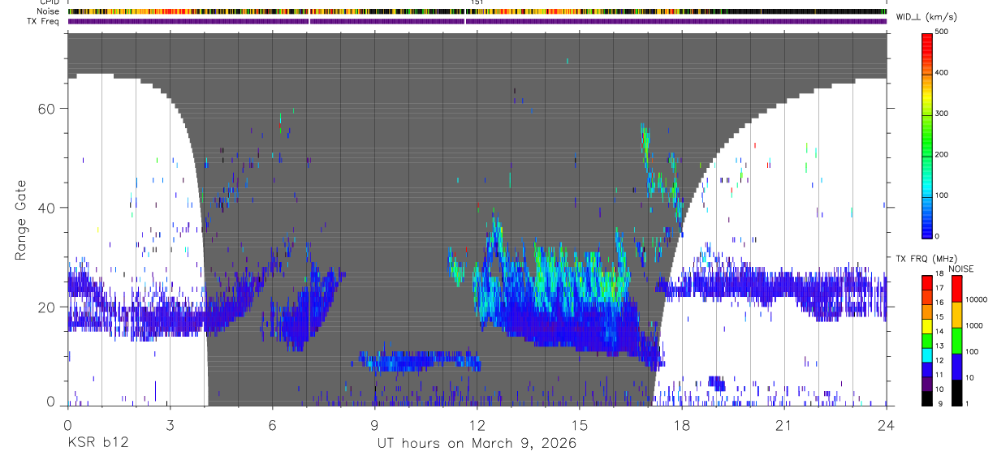Click the "6" UT hour tick label
The image size is (997, 460).
click(272, 425)
